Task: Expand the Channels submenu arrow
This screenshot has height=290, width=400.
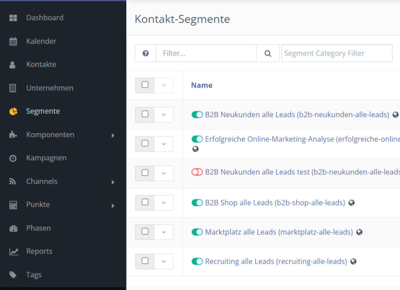Action: point(113,182)
